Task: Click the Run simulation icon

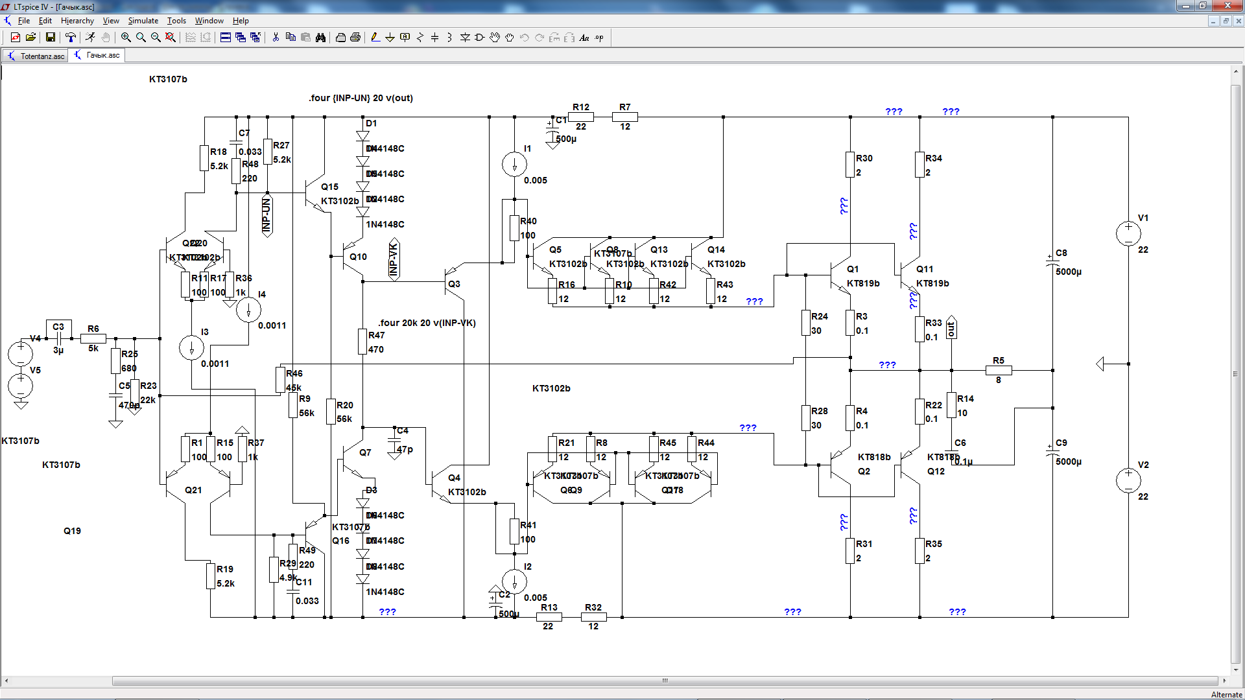Action: (x=90, y=38)
